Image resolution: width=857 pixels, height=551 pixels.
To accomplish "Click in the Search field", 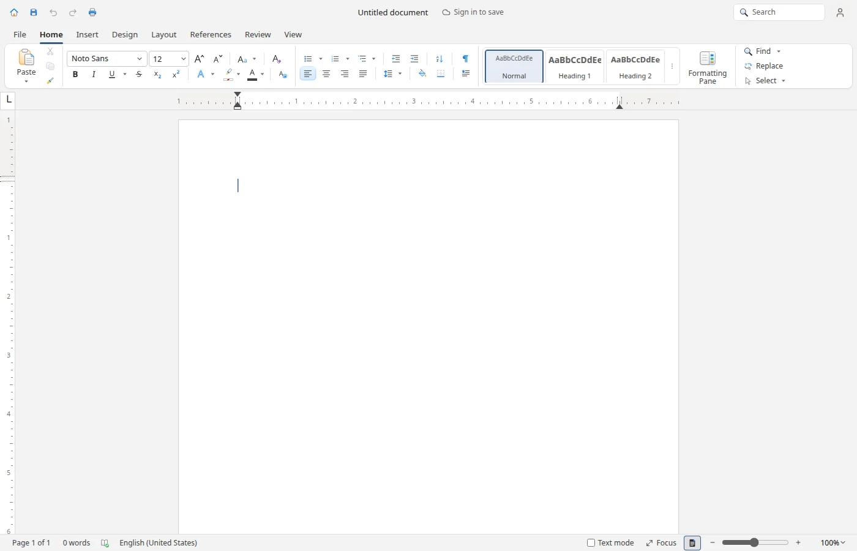I will click(x=779, y=12).
